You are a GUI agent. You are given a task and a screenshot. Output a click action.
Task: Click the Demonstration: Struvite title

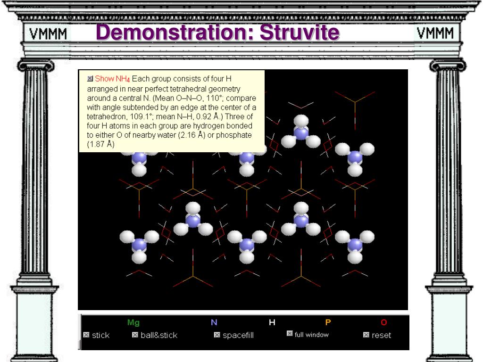pos(217,33)
